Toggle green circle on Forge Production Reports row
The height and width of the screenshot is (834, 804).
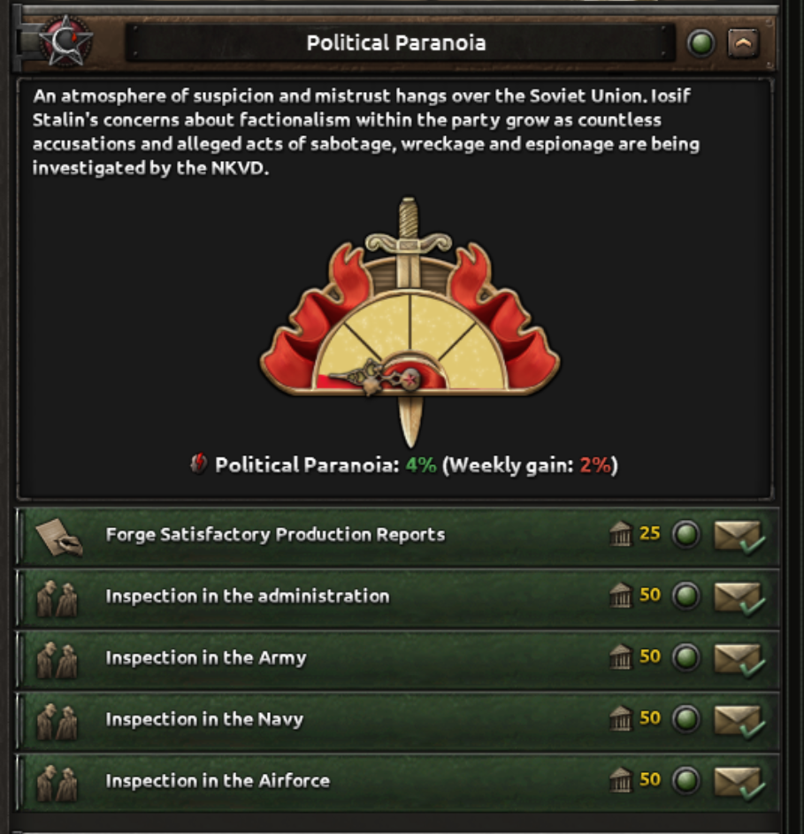tap(685, 535)
